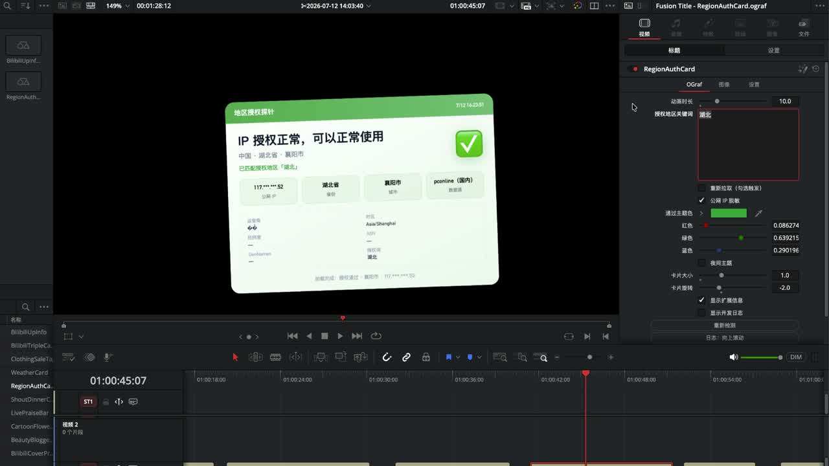Open the viewer transform overlay dropdown
Viewport: 829px width, 466px height.
[x=81, y=337]
